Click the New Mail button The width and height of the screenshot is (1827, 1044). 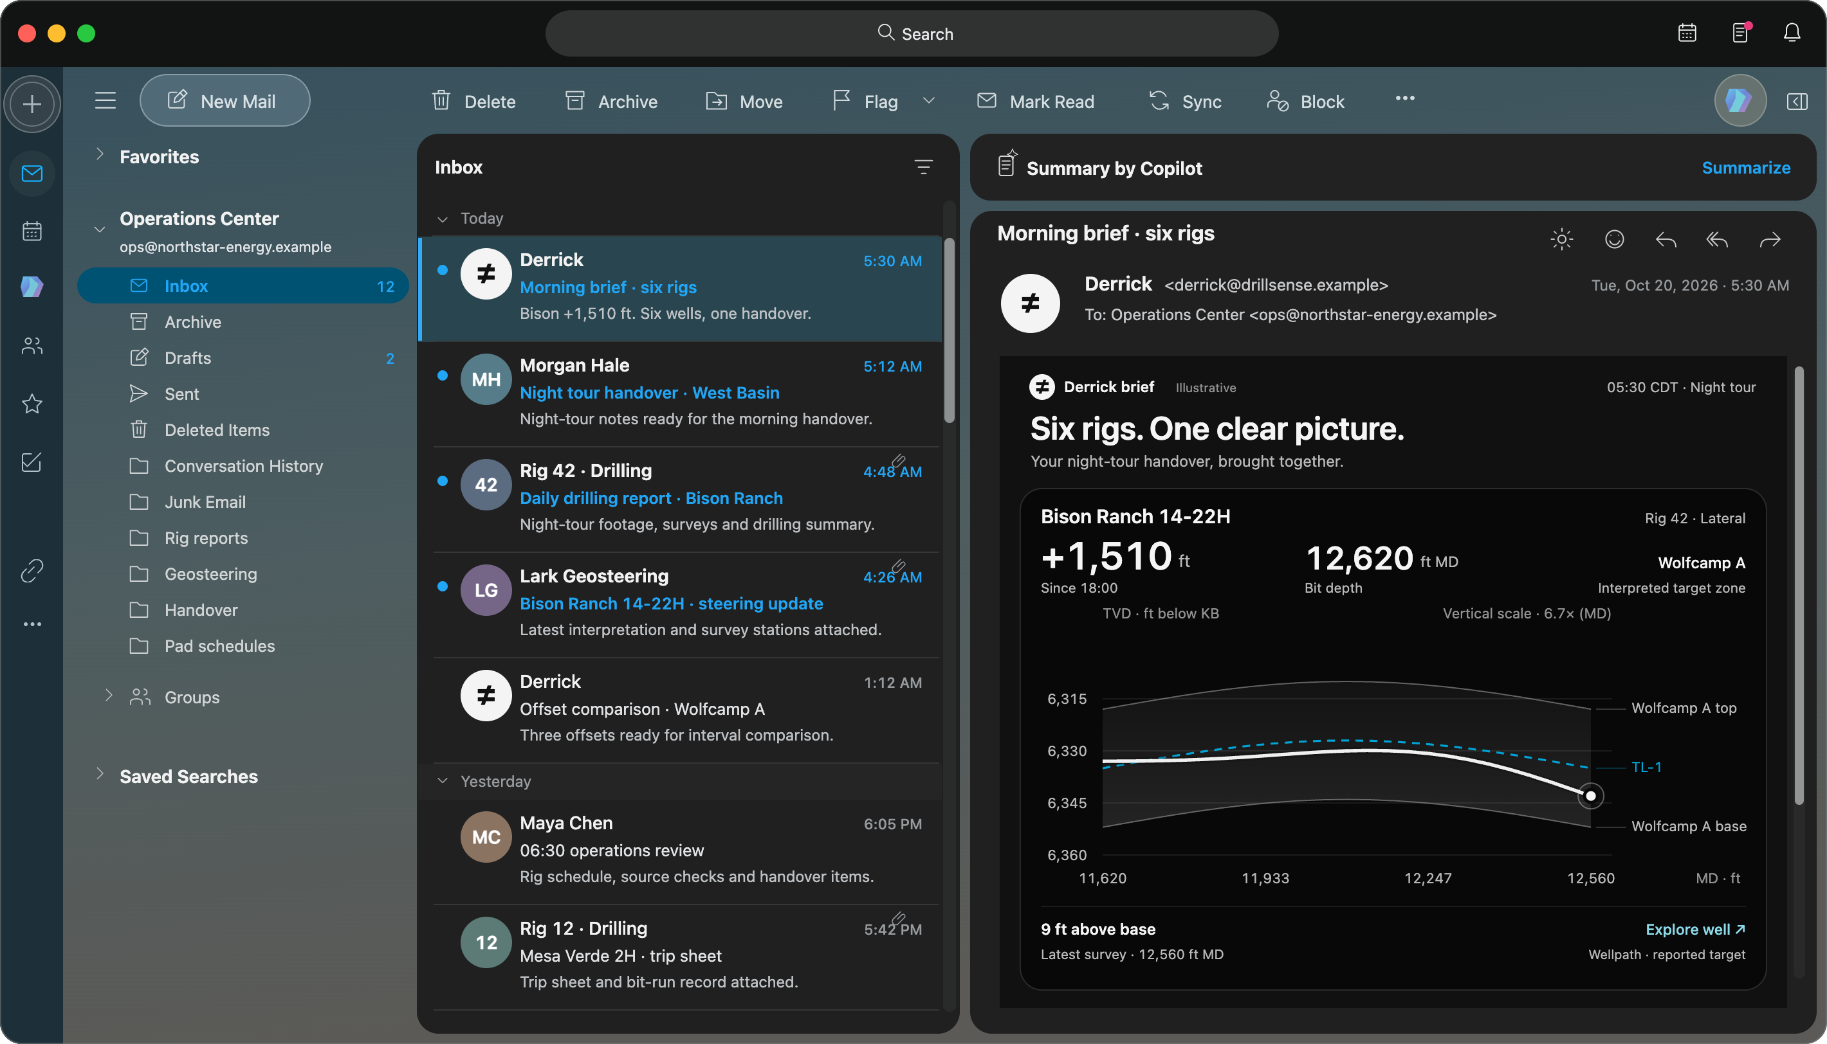225,101
